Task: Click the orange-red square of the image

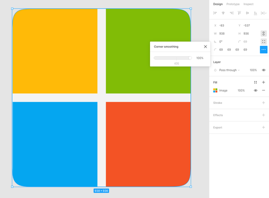Action: (x=148, y=144)
